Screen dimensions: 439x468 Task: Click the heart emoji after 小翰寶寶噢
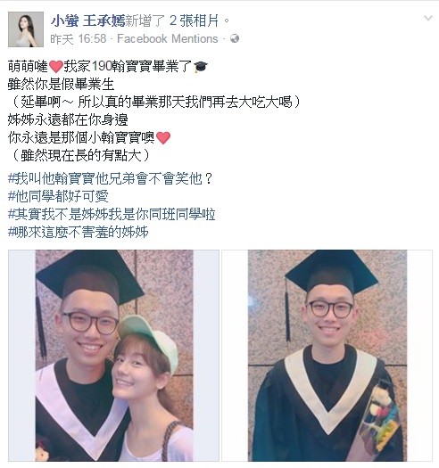tap(163, 137)
